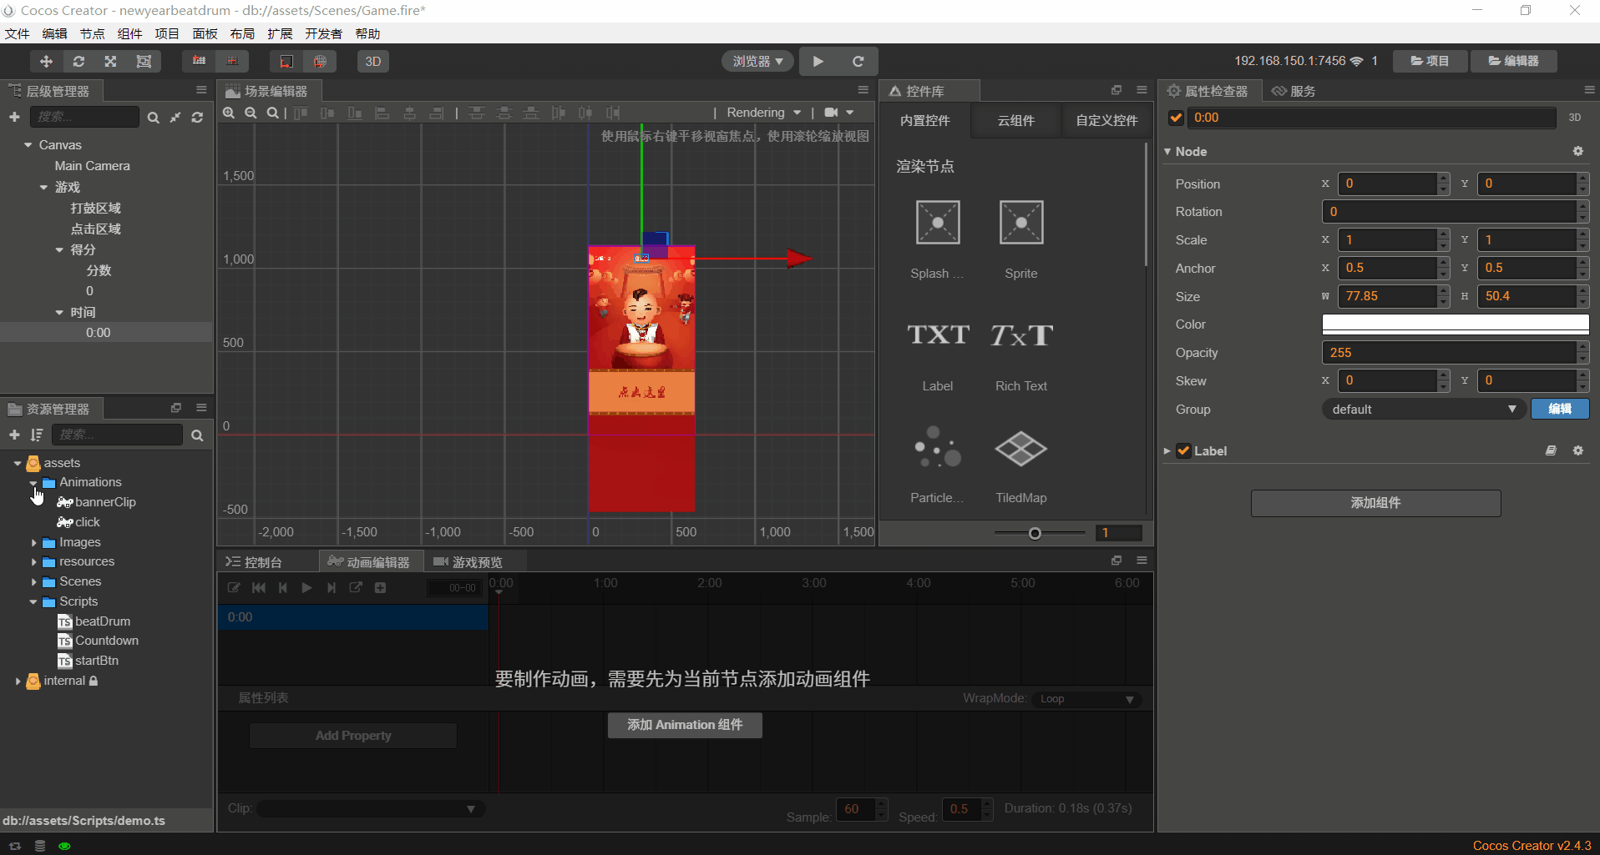Expand the Label component section
The height and width of the screenshot is (855, 1600).
pos(1167,451)
